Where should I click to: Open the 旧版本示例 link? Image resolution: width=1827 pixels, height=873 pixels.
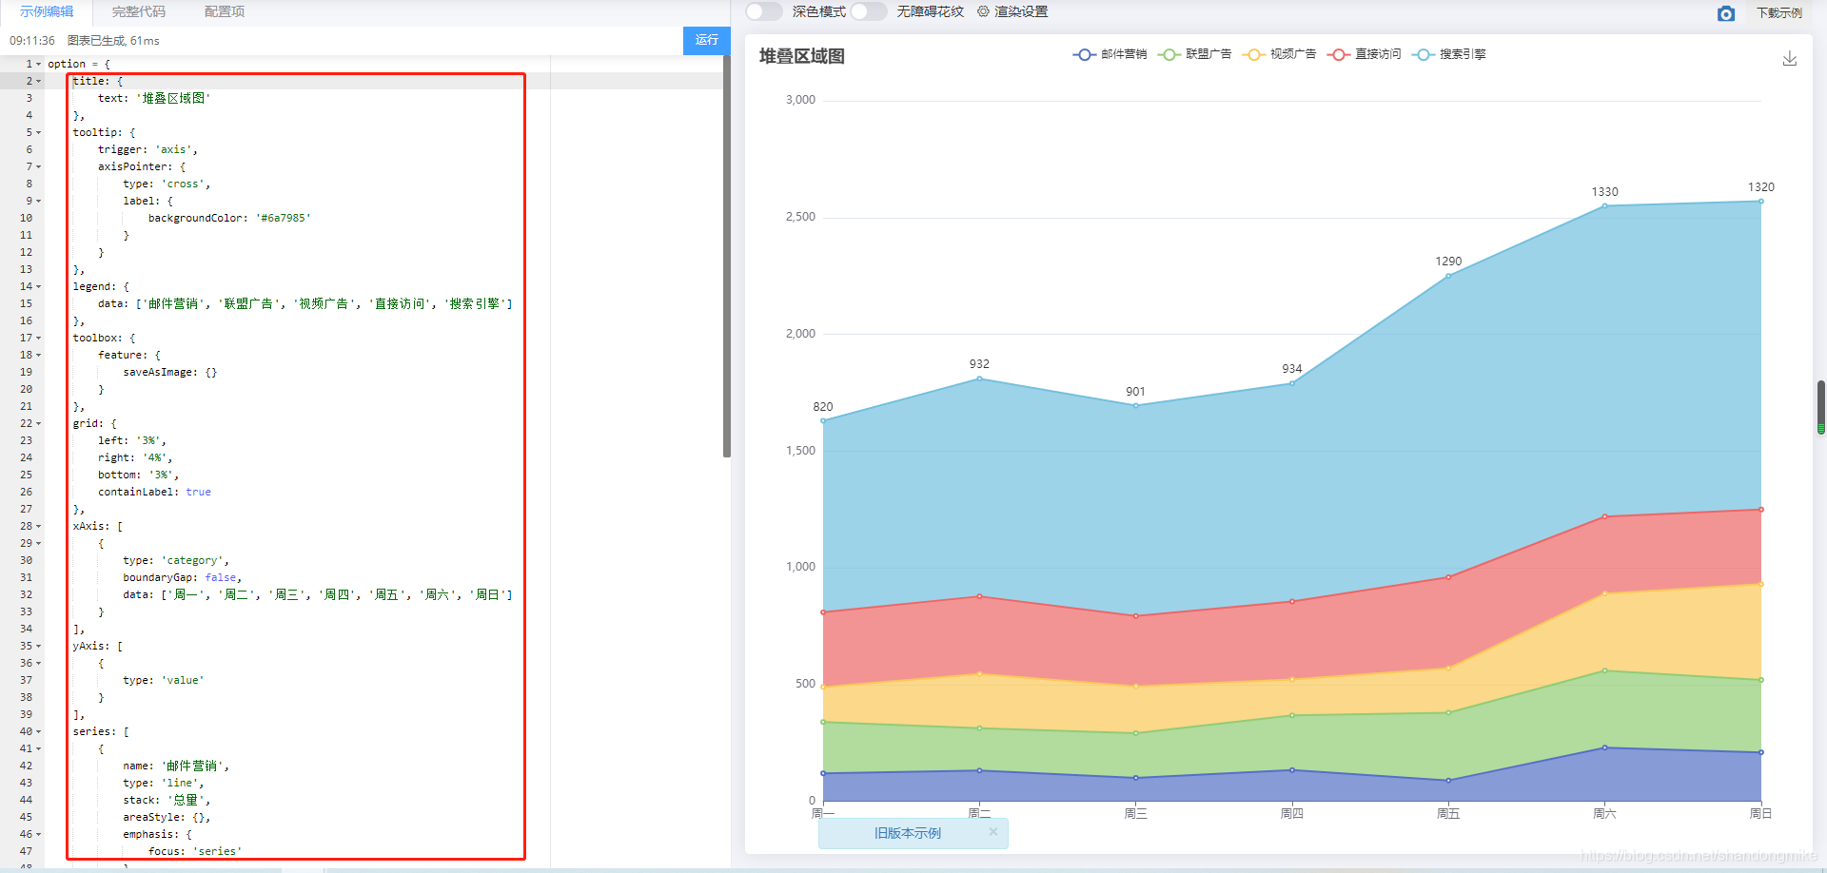(907, 833)
